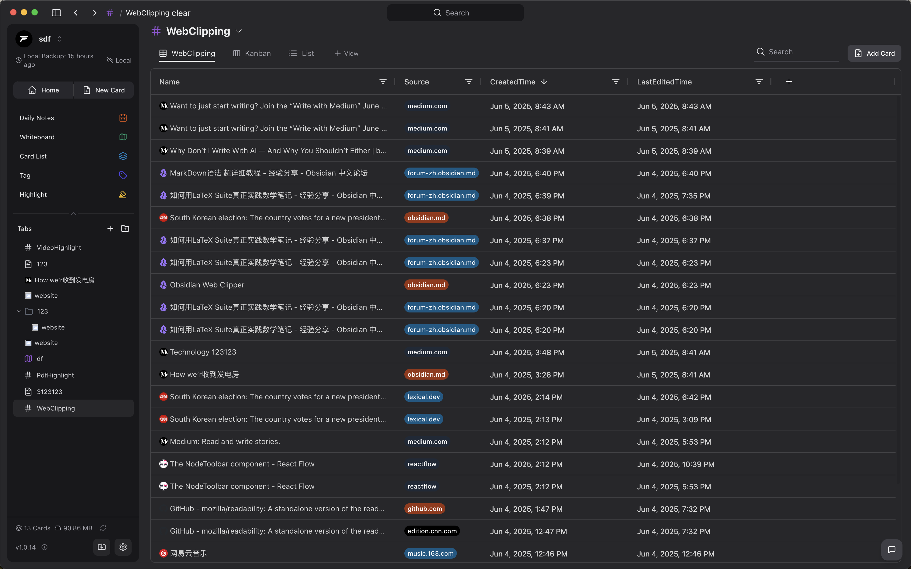
Task: Filter the CreatedTime column
Action: [616, 82]
